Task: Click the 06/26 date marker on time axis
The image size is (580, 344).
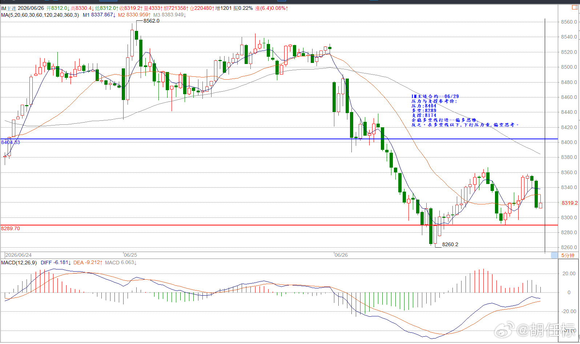Action: [341, 255]
